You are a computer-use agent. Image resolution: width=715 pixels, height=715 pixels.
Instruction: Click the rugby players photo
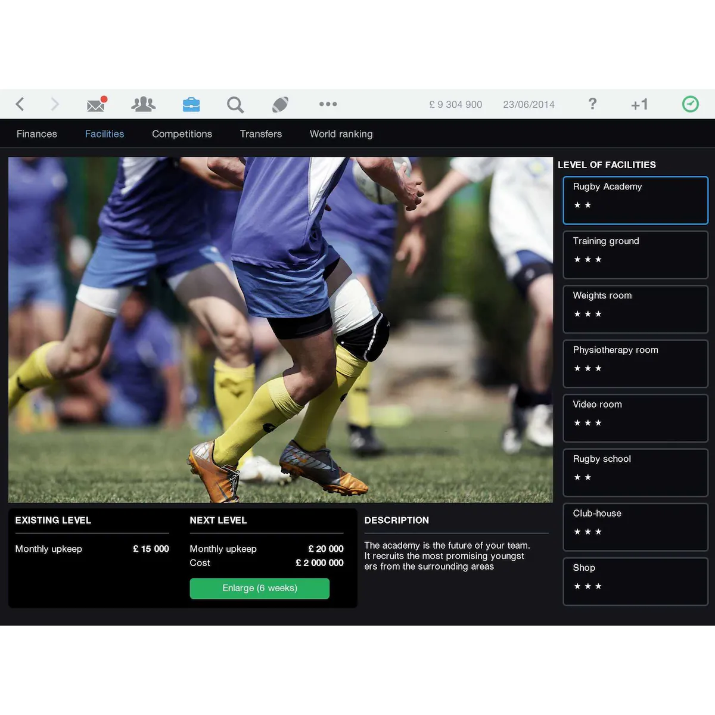point(281,329)
